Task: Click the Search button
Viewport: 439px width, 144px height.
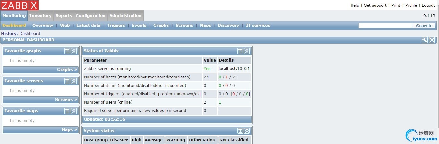Action: pos(423,26)
